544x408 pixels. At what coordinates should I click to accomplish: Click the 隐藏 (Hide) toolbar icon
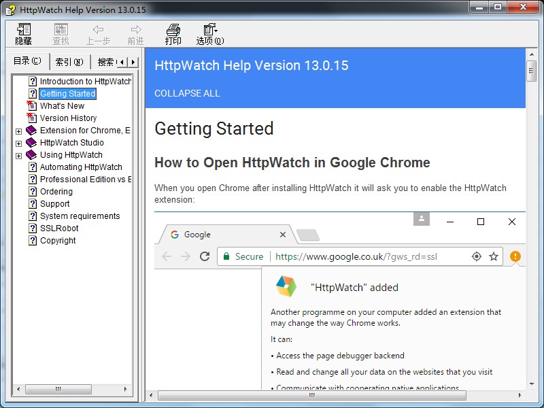point(22,33)
